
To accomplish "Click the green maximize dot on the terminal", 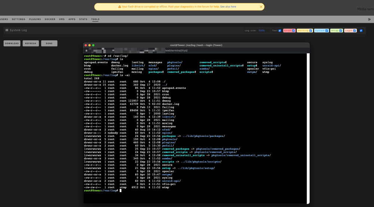I will (x=93, y=45).
